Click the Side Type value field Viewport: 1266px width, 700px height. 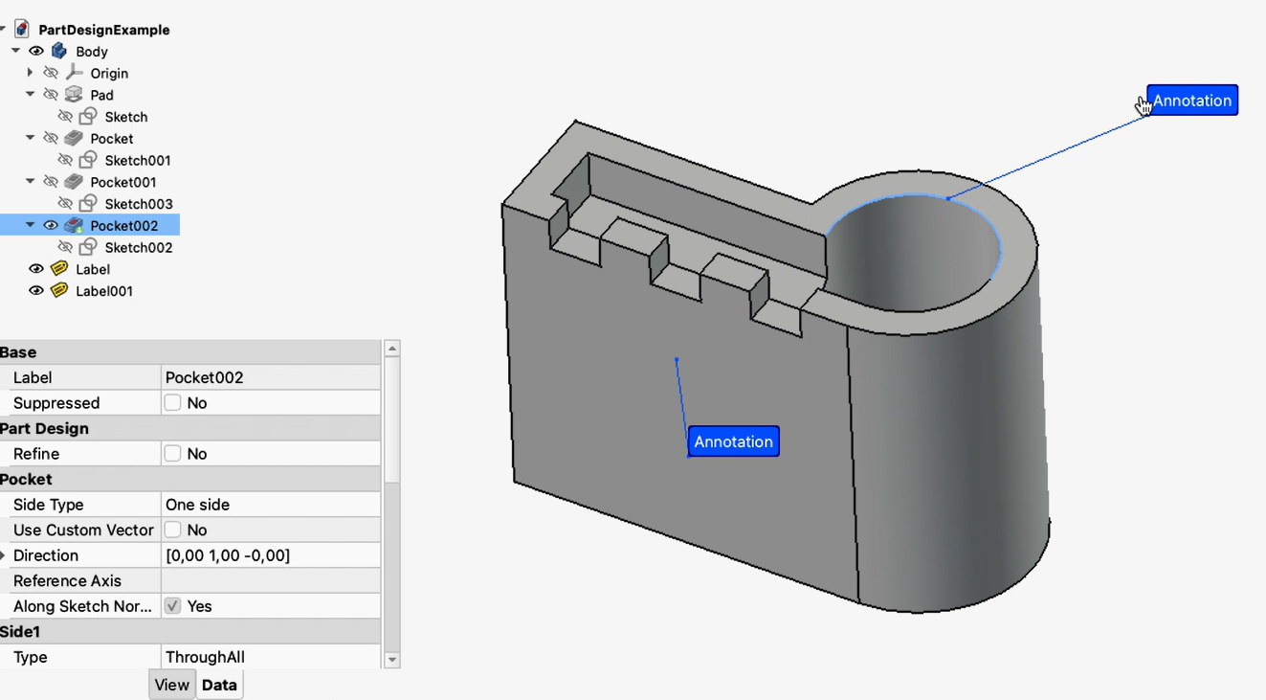coord(270,505)
